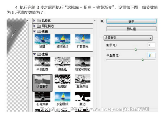Click the filter preview image area
Viewport: 166px width, 115px height.
click(16, 65)
